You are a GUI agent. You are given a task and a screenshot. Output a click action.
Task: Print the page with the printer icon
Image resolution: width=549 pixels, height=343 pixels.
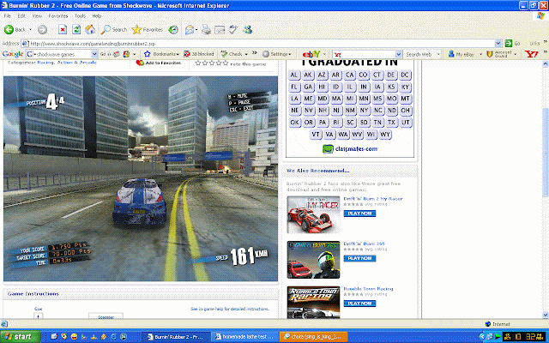pos(206,30)
